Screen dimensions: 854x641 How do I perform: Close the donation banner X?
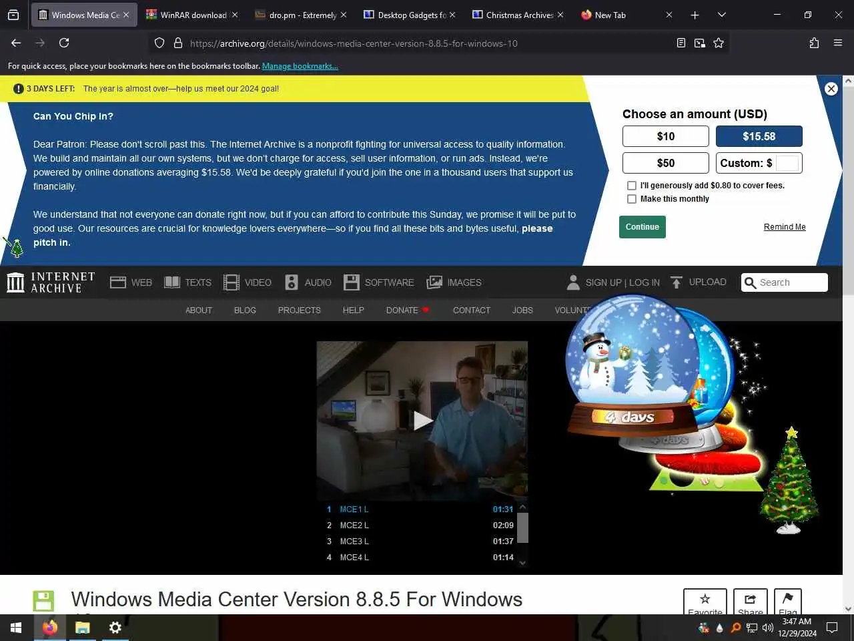(831, 89)
